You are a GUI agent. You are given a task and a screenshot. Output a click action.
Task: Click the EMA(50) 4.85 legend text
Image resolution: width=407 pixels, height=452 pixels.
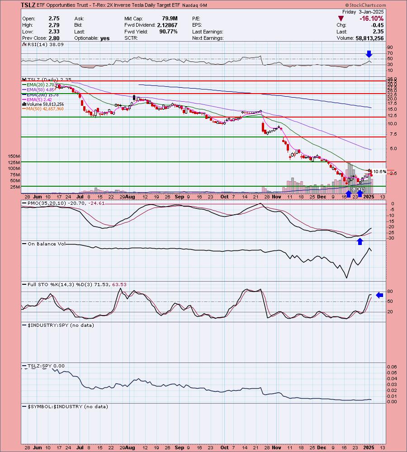pyautogui.click(x=40, y=89)
